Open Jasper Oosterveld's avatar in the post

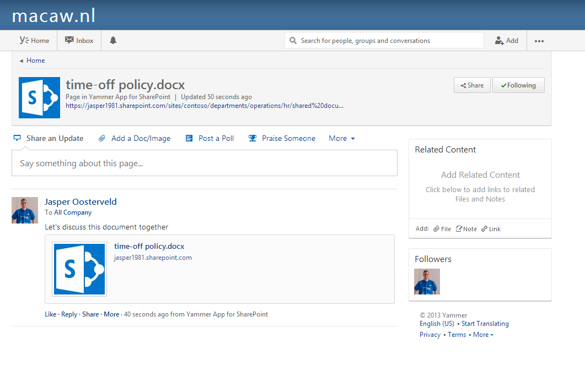25,210
